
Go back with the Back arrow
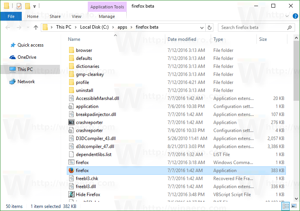point(8,27)
